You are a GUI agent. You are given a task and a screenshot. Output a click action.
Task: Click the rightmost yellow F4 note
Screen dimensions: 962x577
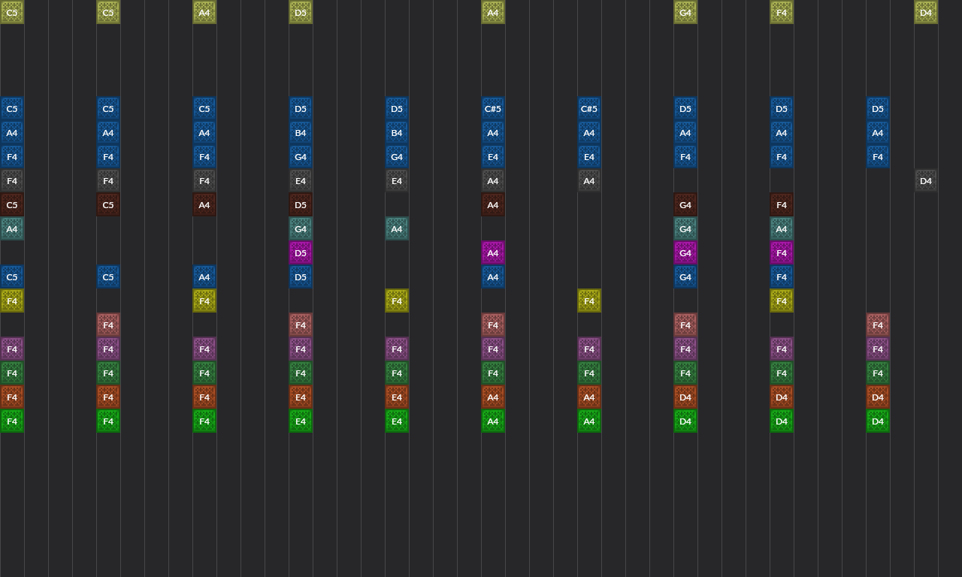(x=782, y=301)
